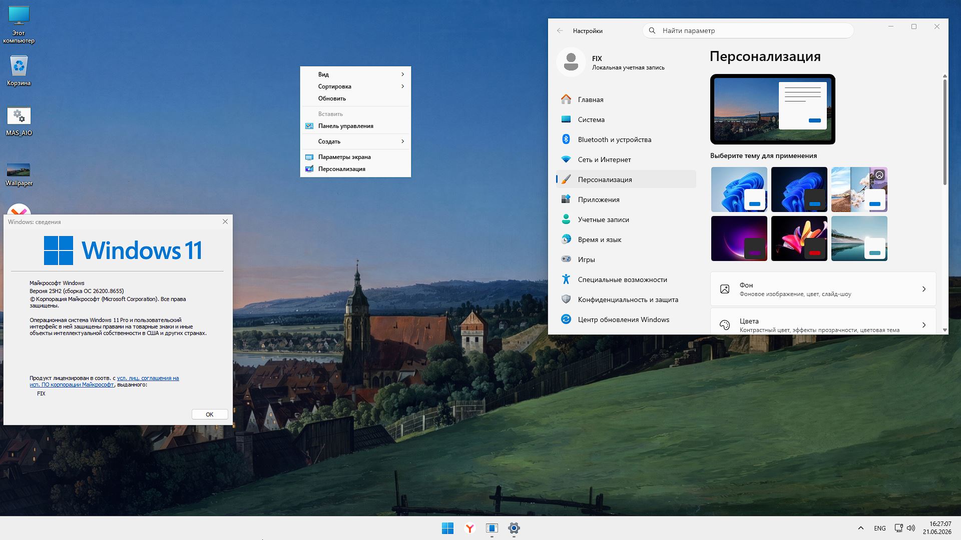Apply the colorful flower dark theme

[x=799, y=238]
